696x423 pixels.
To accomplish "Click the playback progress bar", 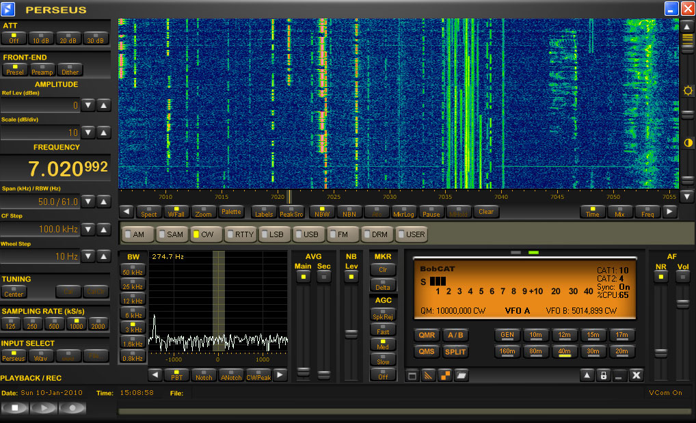I will pos(405,411).
